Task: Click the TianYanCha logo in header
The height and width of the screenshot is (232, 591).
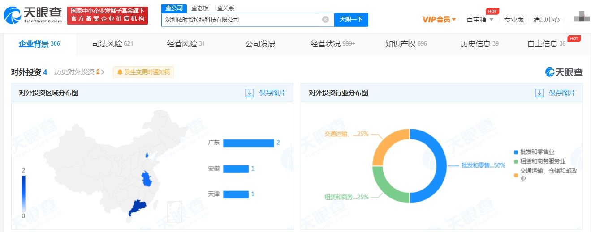Action: pos(33,15)
